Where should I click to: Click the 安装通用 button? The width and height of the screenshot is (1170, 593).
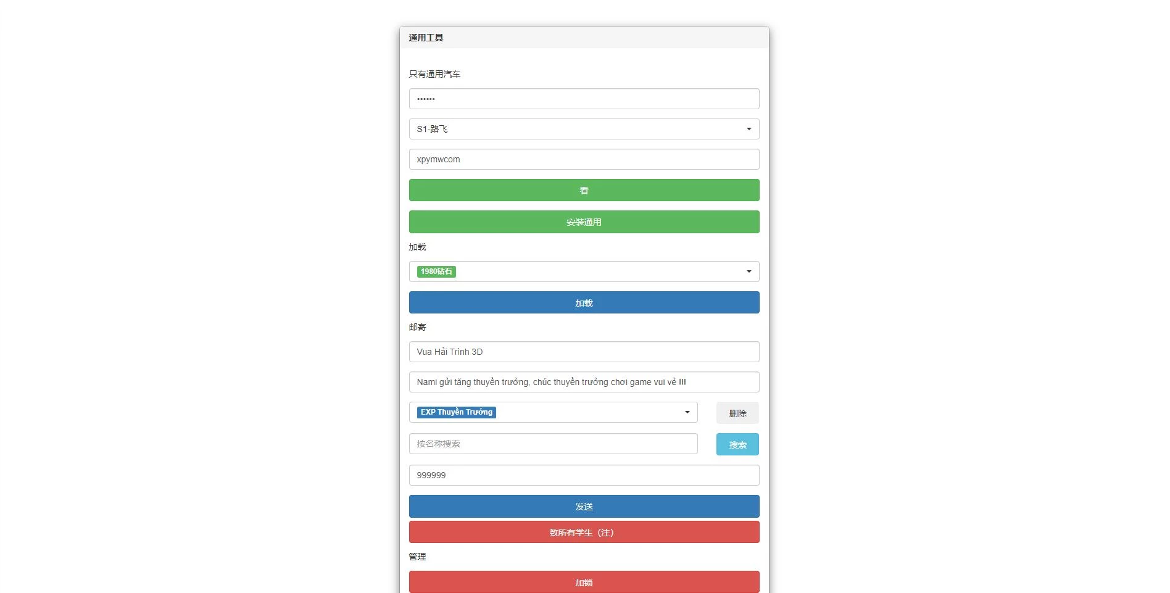[x=583, y=222]
